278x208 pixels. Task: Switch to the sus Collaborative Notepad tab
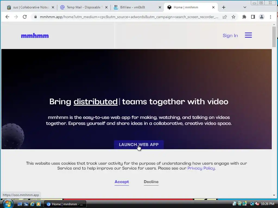[30, 7]
